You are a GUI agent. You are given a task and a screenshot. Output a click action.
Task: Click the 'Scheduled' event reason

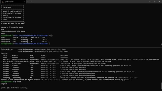(16, 63)
